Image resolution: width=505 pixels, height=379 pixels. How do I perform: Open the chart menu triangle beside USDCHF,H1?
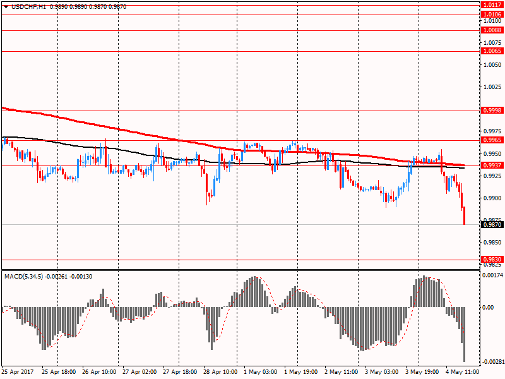6,7
